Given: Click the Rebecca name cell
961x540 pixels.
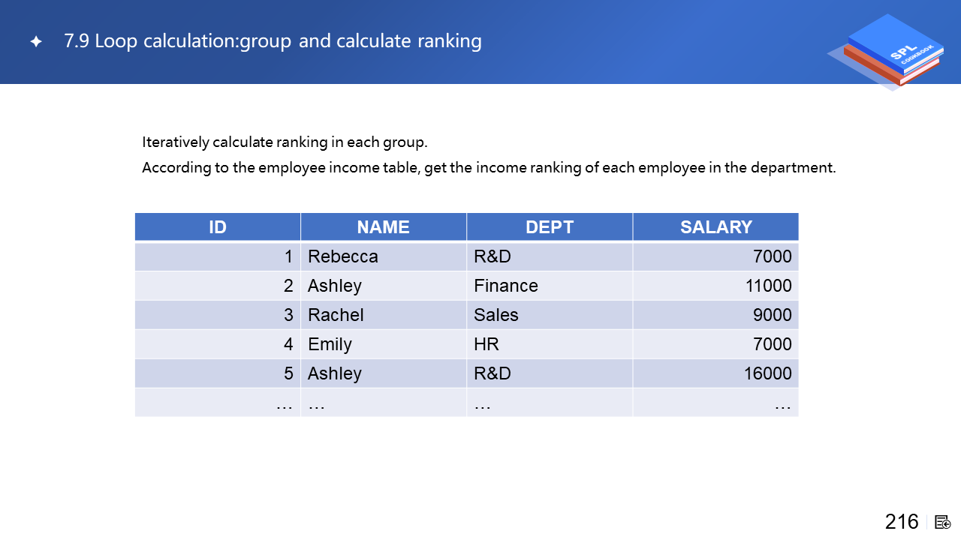Looking at the screenshot, I should [x=343, y=256].
